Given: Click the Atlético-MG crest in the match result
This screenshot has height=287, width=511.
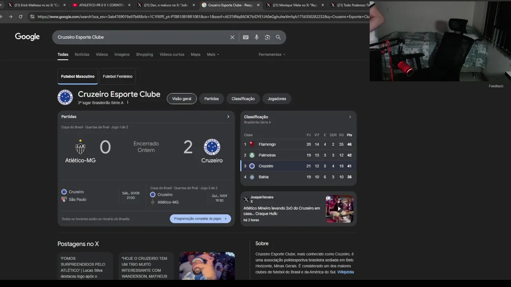Looking at the screenshot, I should (80, 147).
